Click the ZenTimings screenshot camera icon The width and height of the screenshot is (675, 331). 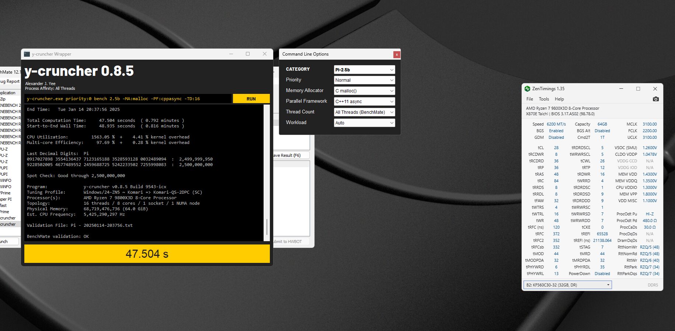coord(655,99)
